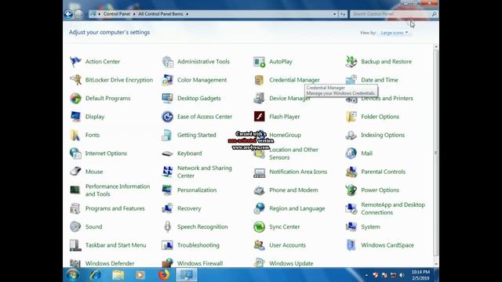Open the Action Center flag icon
502x282 pixels.
tap(75, 61)
